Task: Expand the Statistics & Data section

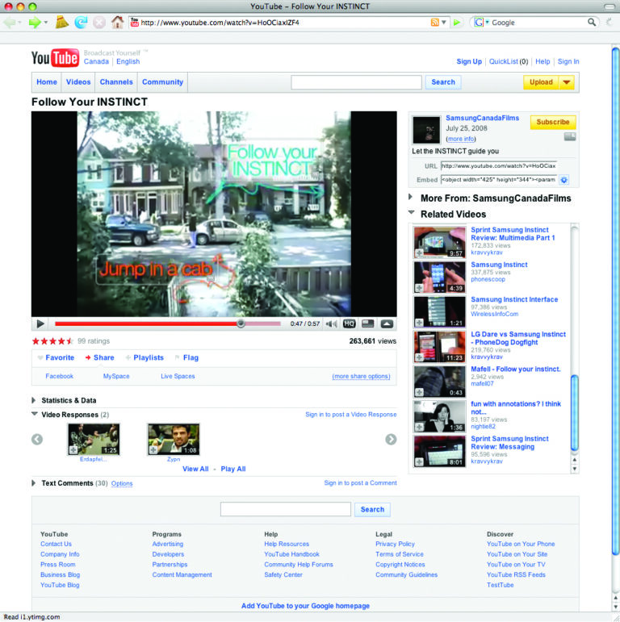Action: point(34,400)
